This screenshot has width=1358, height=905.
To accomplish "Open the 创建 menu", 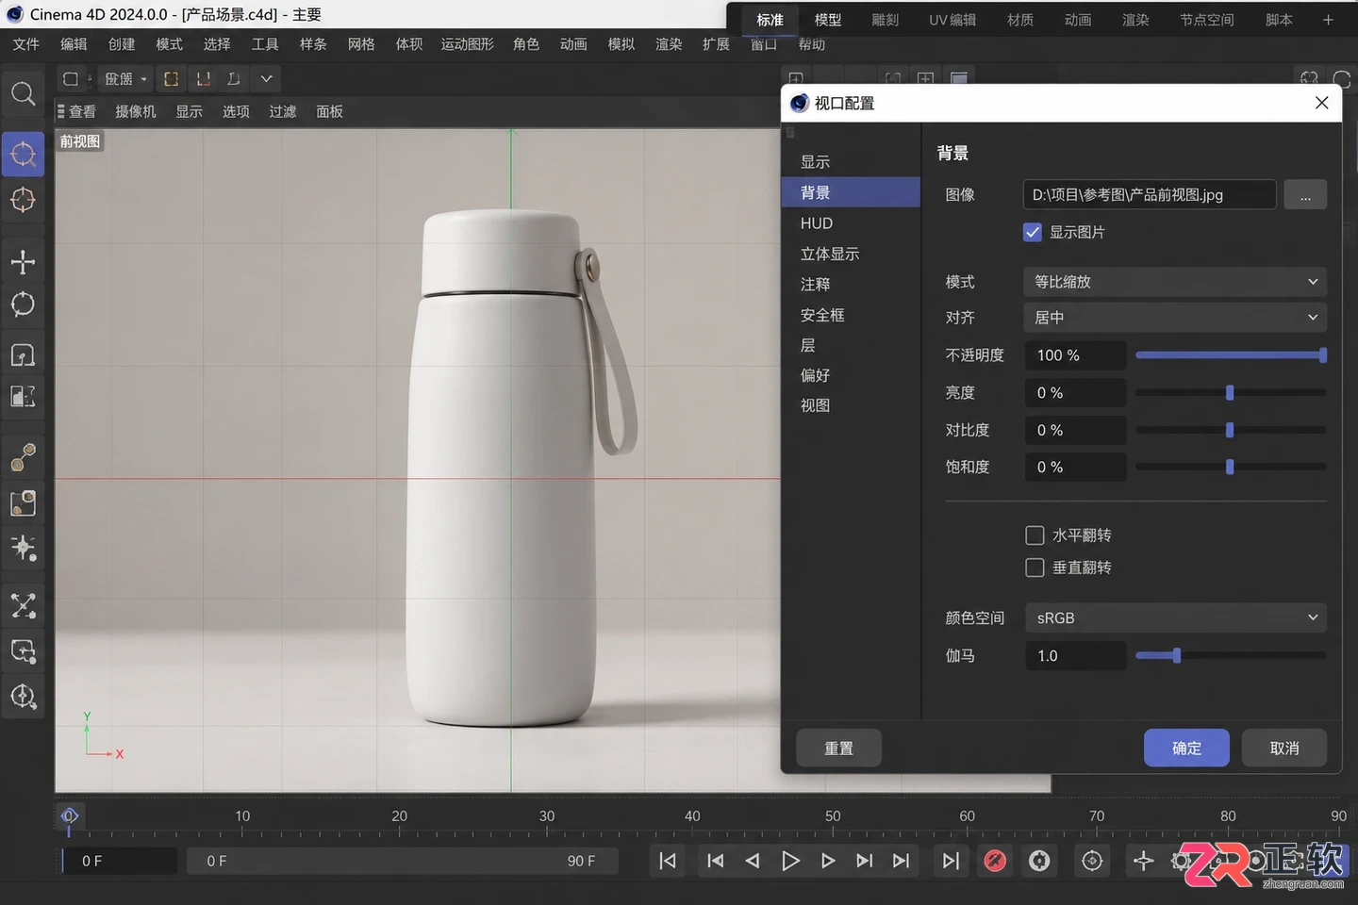I will pyautogui.click(x=122, y=44).
